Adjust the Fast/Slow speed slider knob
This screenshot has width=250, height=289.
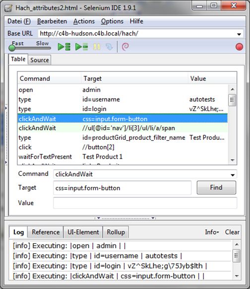12,48
